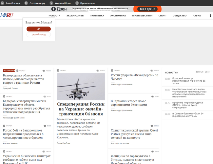This screenshot has width=213, height=164.
Task: Click the Охотники.ру logo icon
Action: coord(26,3)
